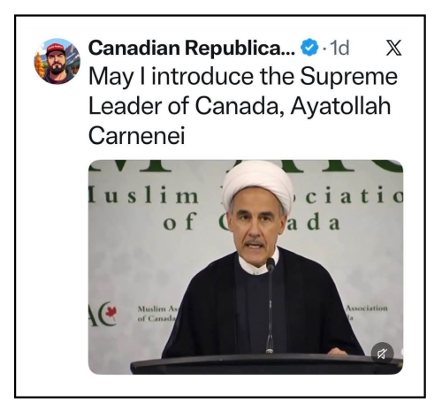Click the black podium in the video
The image size is (442, 410).
265,364
